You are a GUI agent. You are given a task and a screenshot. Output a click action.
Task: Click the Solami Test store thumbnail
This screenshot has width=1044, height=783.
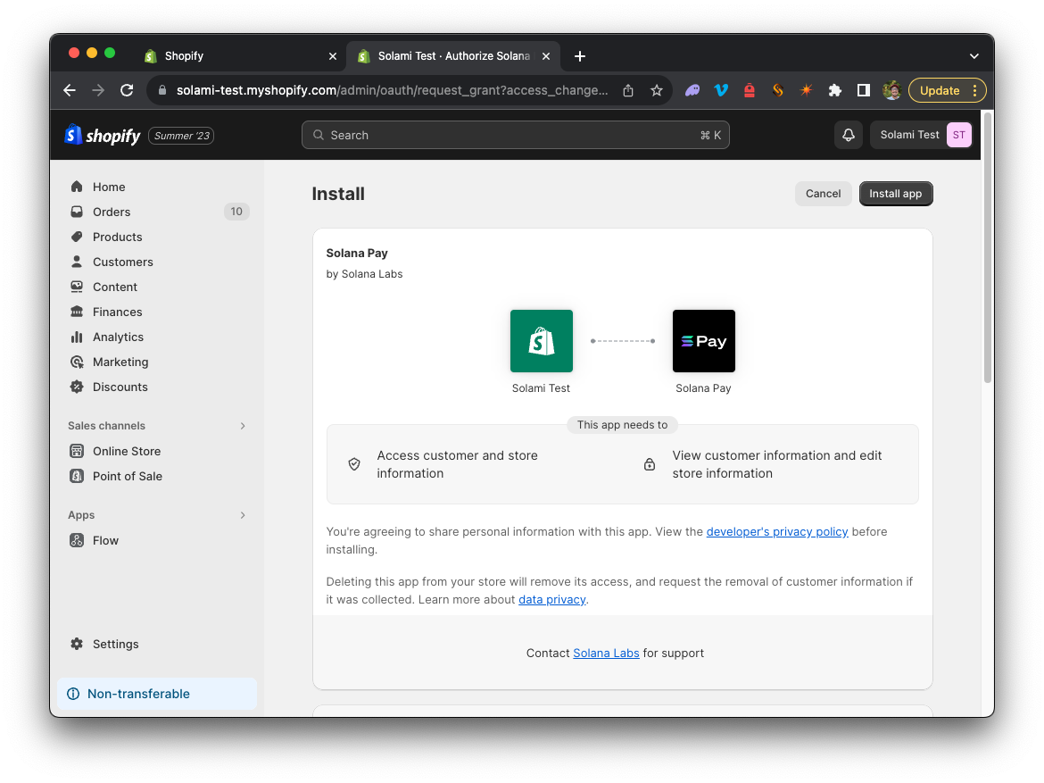pyautogui.click(x=542, y=341)
